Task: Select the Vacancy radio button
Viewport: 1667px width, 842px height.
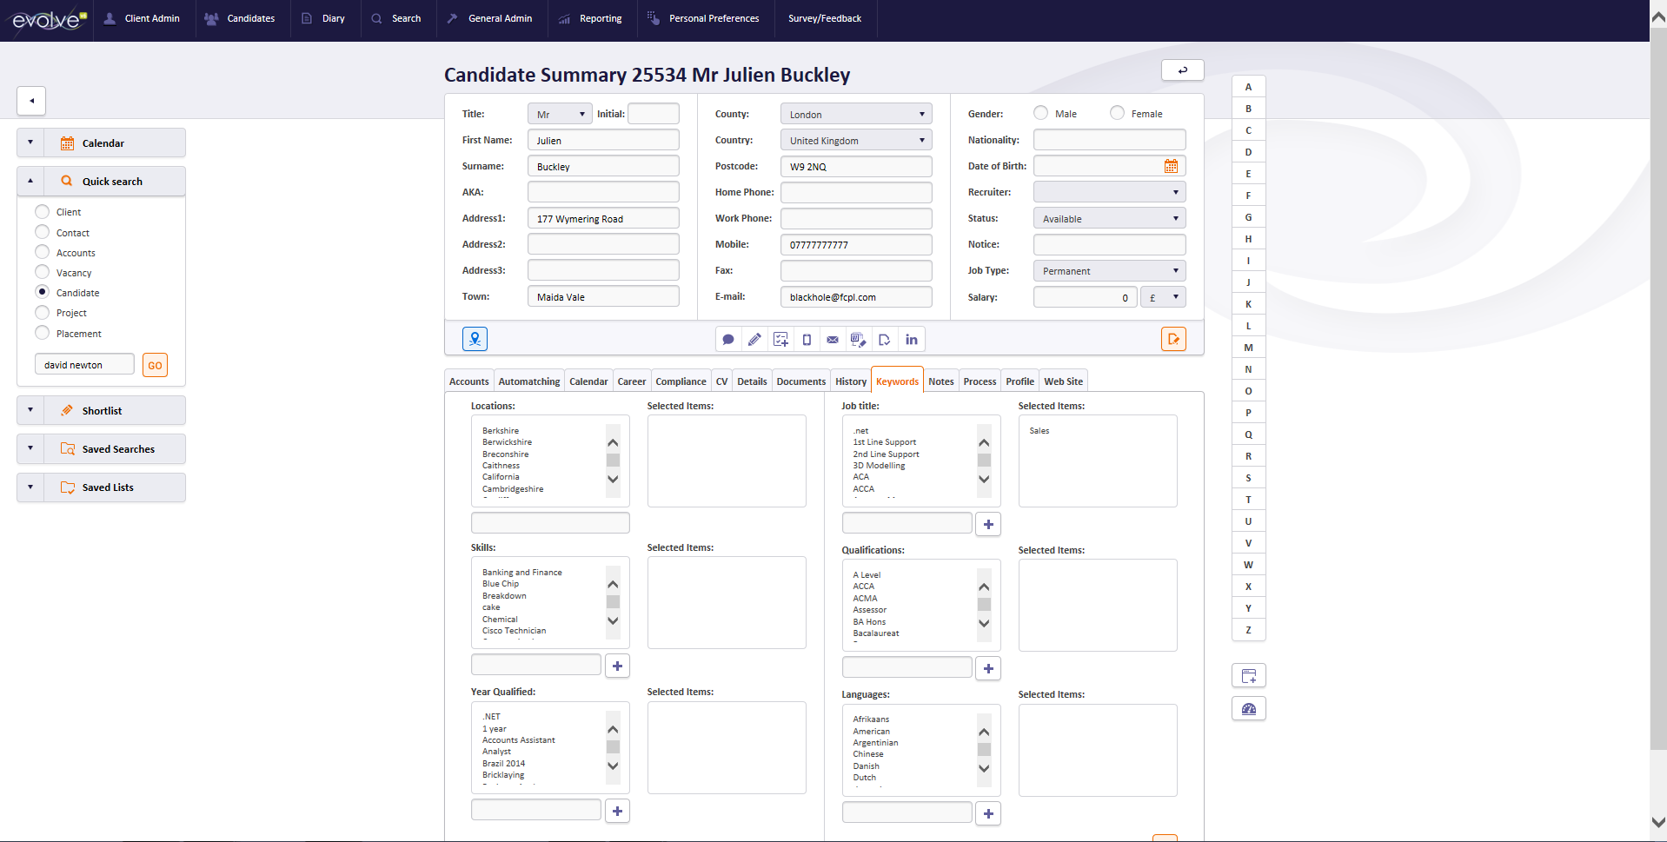Action: 42,272
